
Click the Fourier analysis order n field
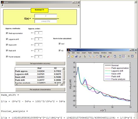[38, 57]
